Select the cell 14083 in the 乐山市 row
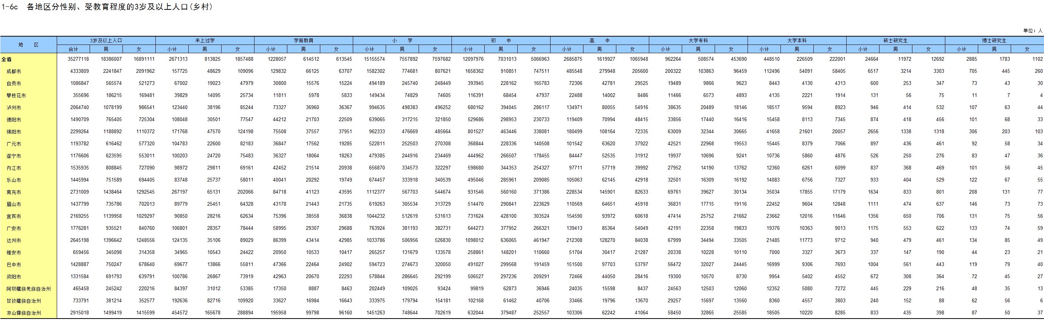This screenshot has width=1044, height=331. (773, 180)
